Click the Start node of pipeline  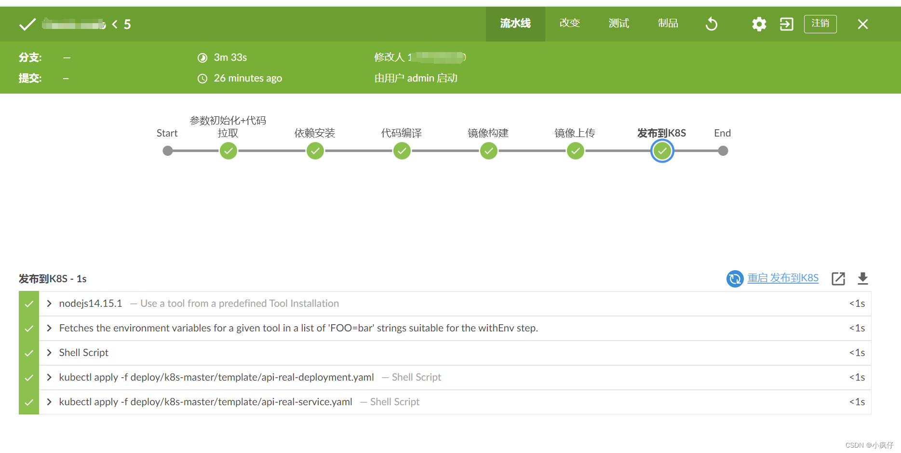tap(168, 151)
